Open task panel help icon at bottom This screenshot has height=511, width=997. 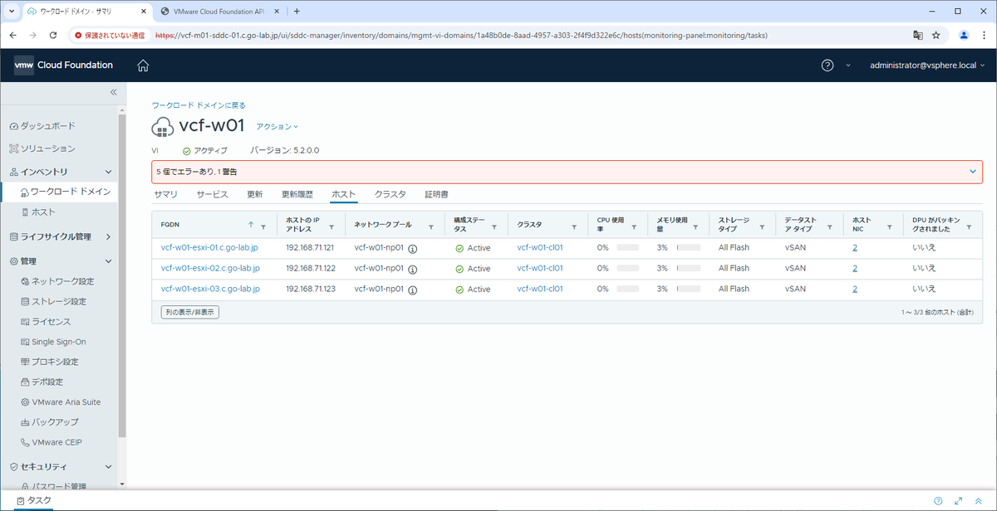(938, 501)
